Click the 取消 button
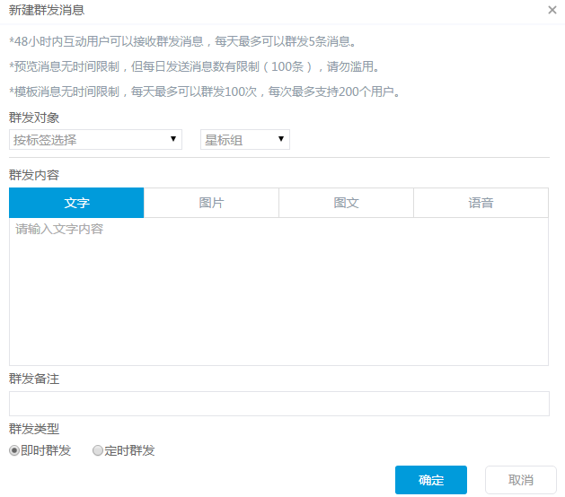 point(520,480)
